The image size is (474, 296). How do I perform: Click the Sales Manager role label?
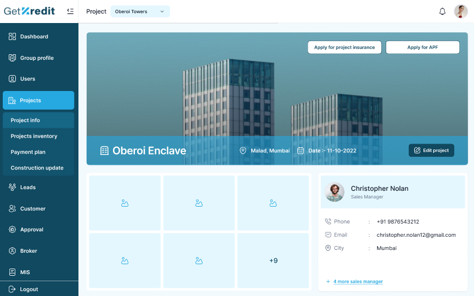point(366,197)
